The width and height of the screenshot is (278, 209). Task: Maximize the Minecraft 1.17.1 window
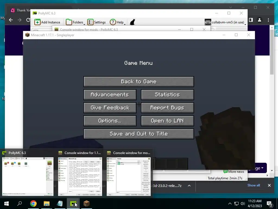[236, 35]
